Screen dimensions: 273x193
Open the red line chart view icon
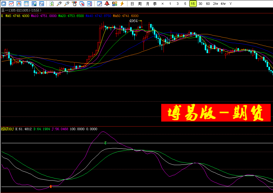point(11,4)
